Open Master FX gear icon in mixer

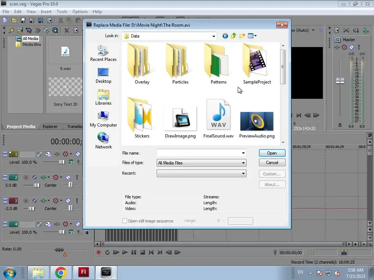point(344,47)
